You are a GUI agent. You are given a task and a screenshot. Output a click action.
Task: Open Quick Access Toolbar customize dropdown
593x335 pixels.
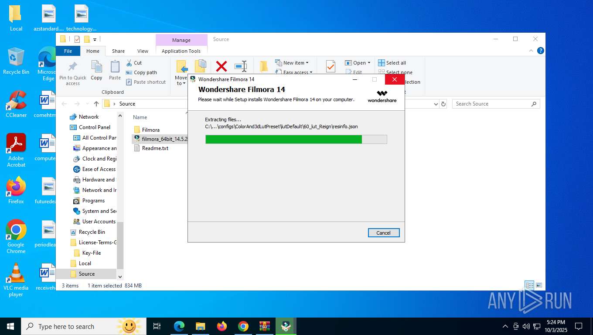point(95,40)
